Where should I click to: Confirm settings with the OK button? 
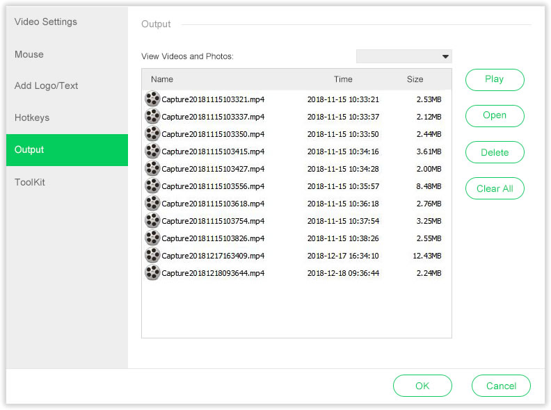422,386
